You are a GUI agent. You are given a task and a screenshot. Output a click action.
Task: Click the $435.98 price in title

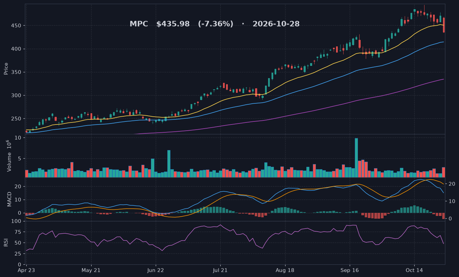(x=173, y=24)
